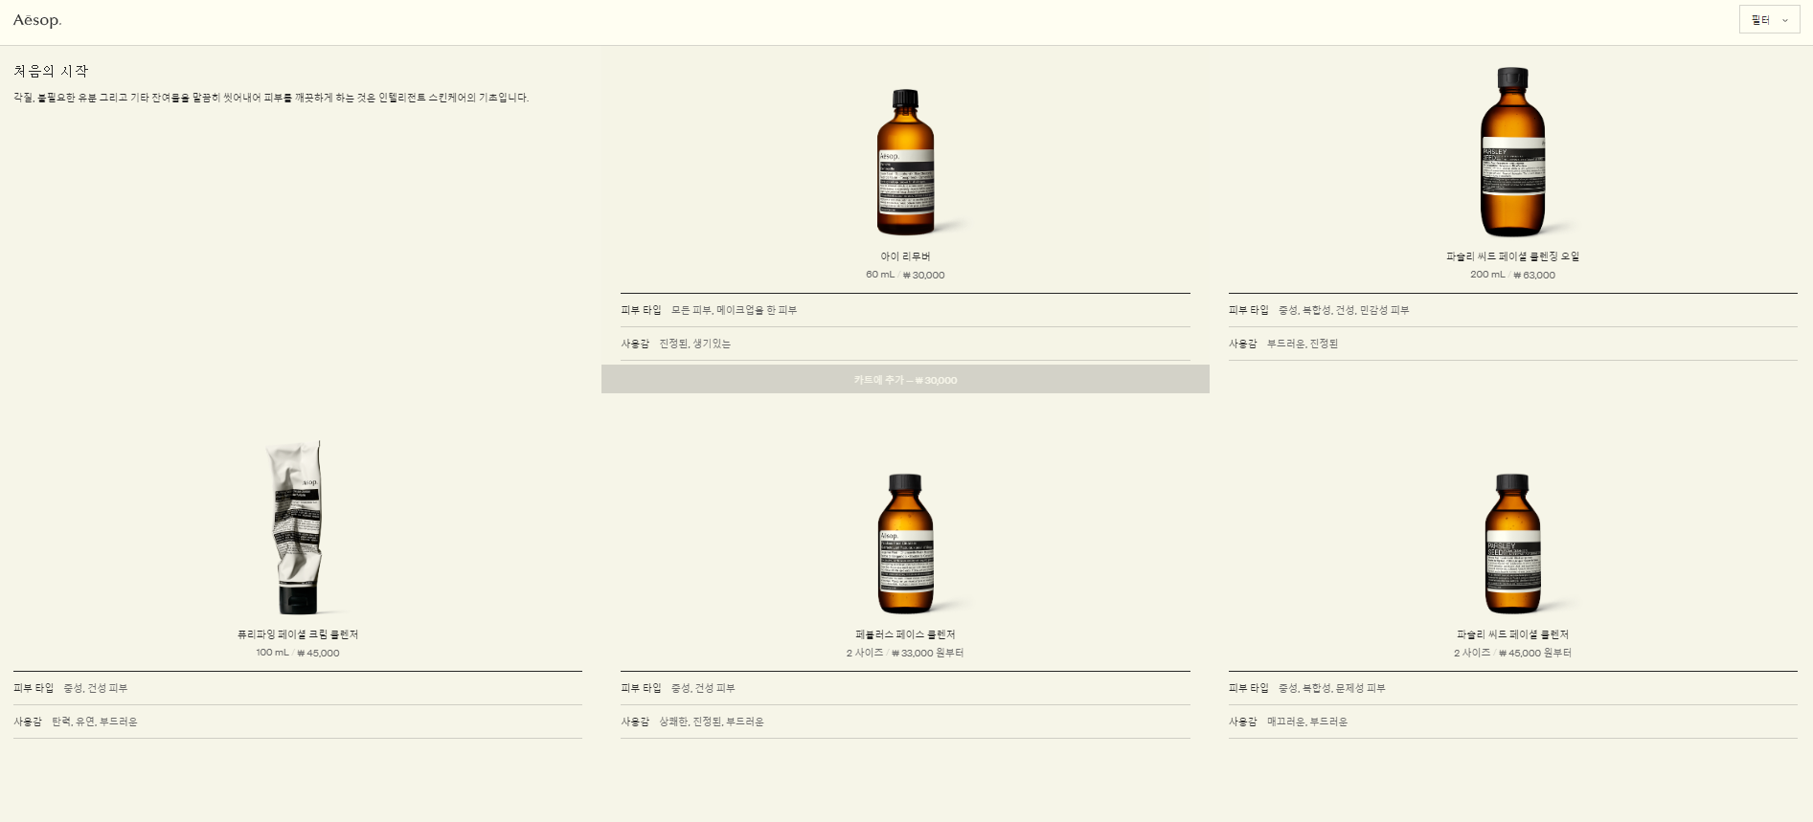Select the 100 mL / ₩45,000 price text
This screenshot has height=822, width=1813.
pos(298,653)
